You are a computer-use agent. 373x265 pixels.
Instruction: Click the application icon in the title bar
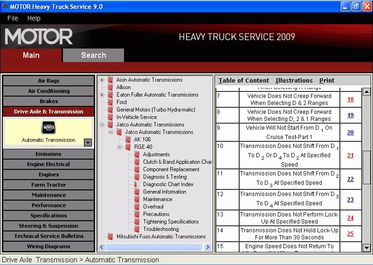pos(5,6)
